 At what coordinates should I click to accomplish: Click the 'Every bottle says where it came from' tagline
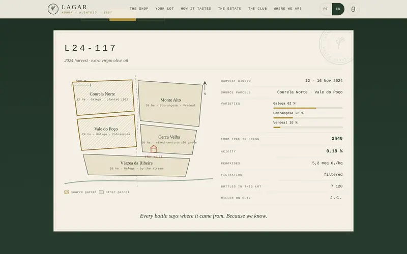click(x=203, y=216)
